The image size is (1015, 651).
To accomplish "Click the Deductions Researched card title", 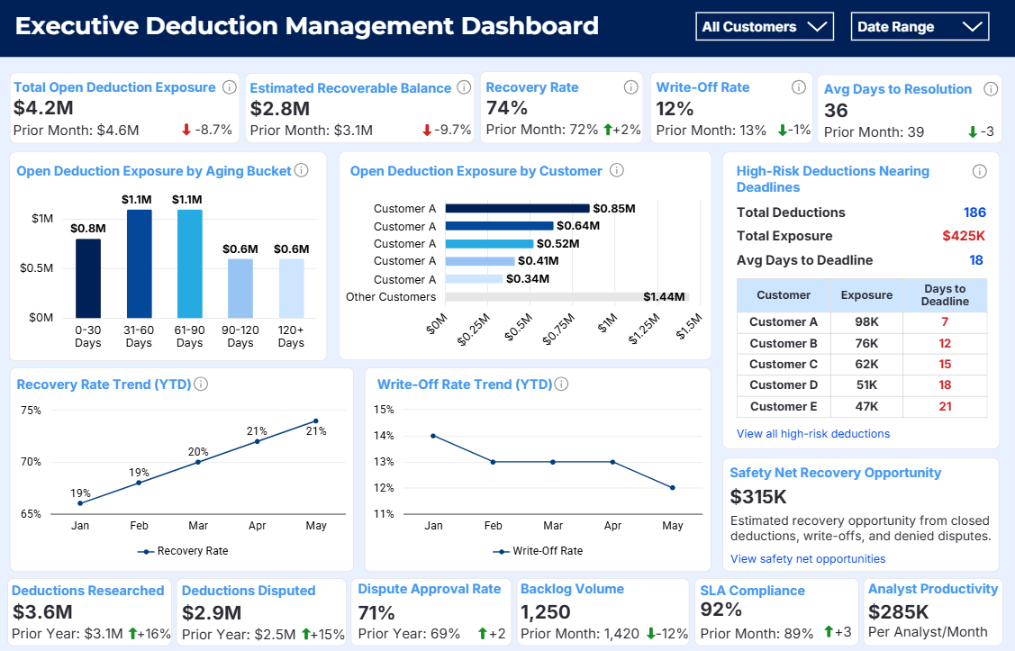I will coord(88,591).
